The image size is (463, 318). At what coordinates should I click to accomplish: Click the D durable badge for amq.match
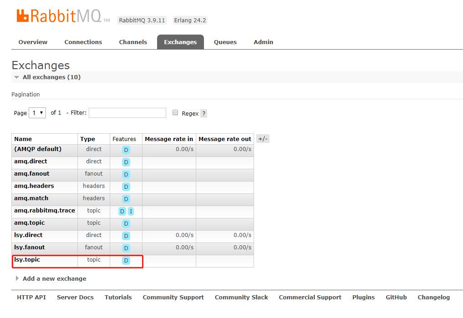click(x=126, y=199)
